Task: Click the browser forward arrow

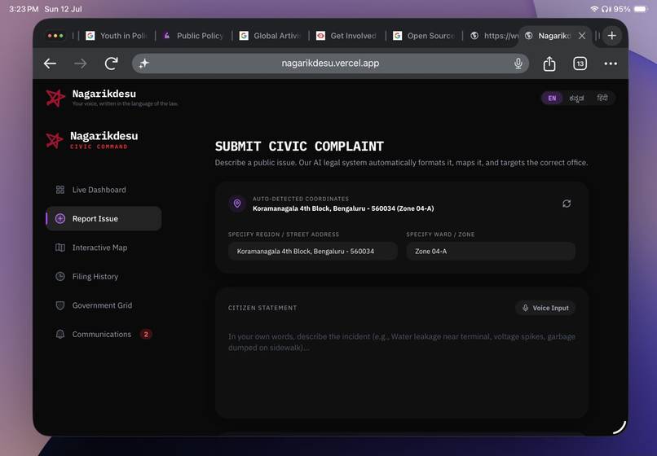Action: point(81,64)
